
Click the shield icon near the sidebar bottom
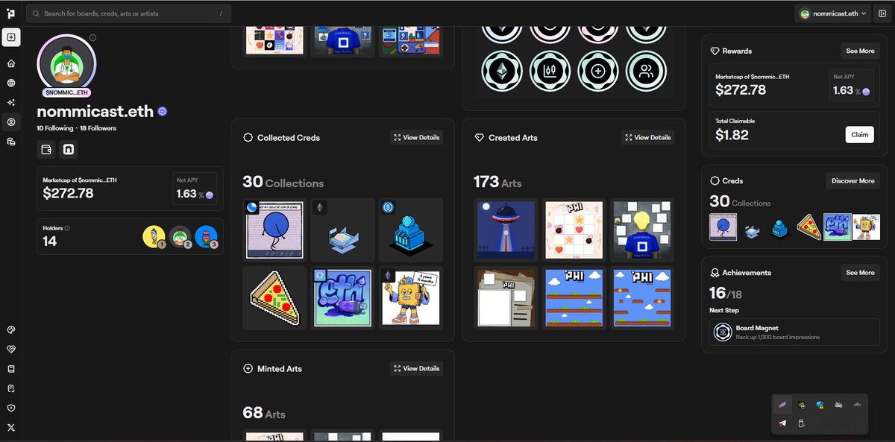(x=10, y=408)
